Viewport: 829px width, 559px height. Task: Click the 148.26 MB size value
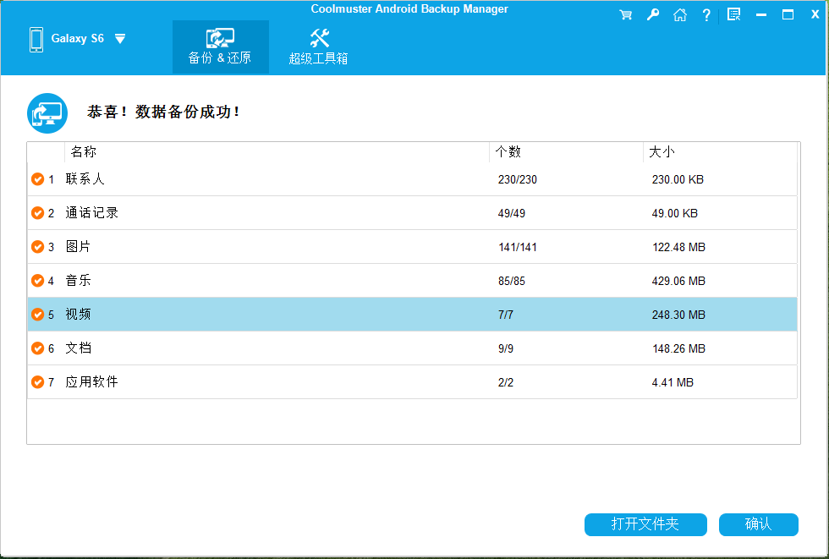click(x=678, y=348)
